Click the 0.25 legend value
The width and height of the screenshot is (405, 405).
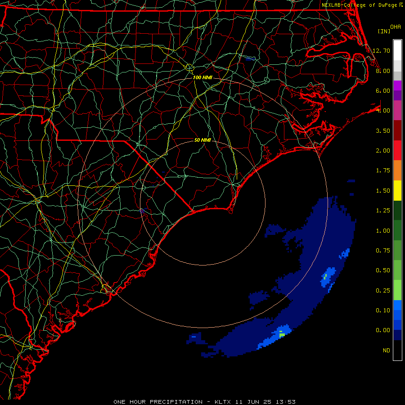tap(383, 291)
